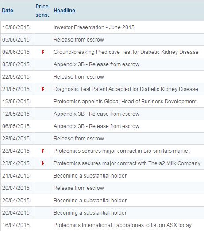
Task: Open Diagnostic Test Patent Accepted headline
Action: pos(126,89)
